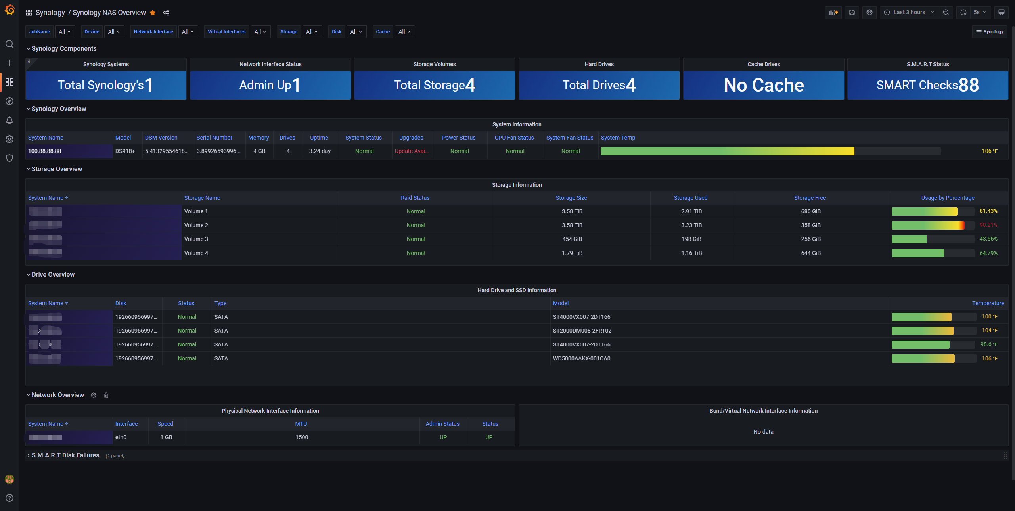The image size is (1015, 511).
Task: Cycle view mode with the monitor icon
Action: [x=1002, y=12]
